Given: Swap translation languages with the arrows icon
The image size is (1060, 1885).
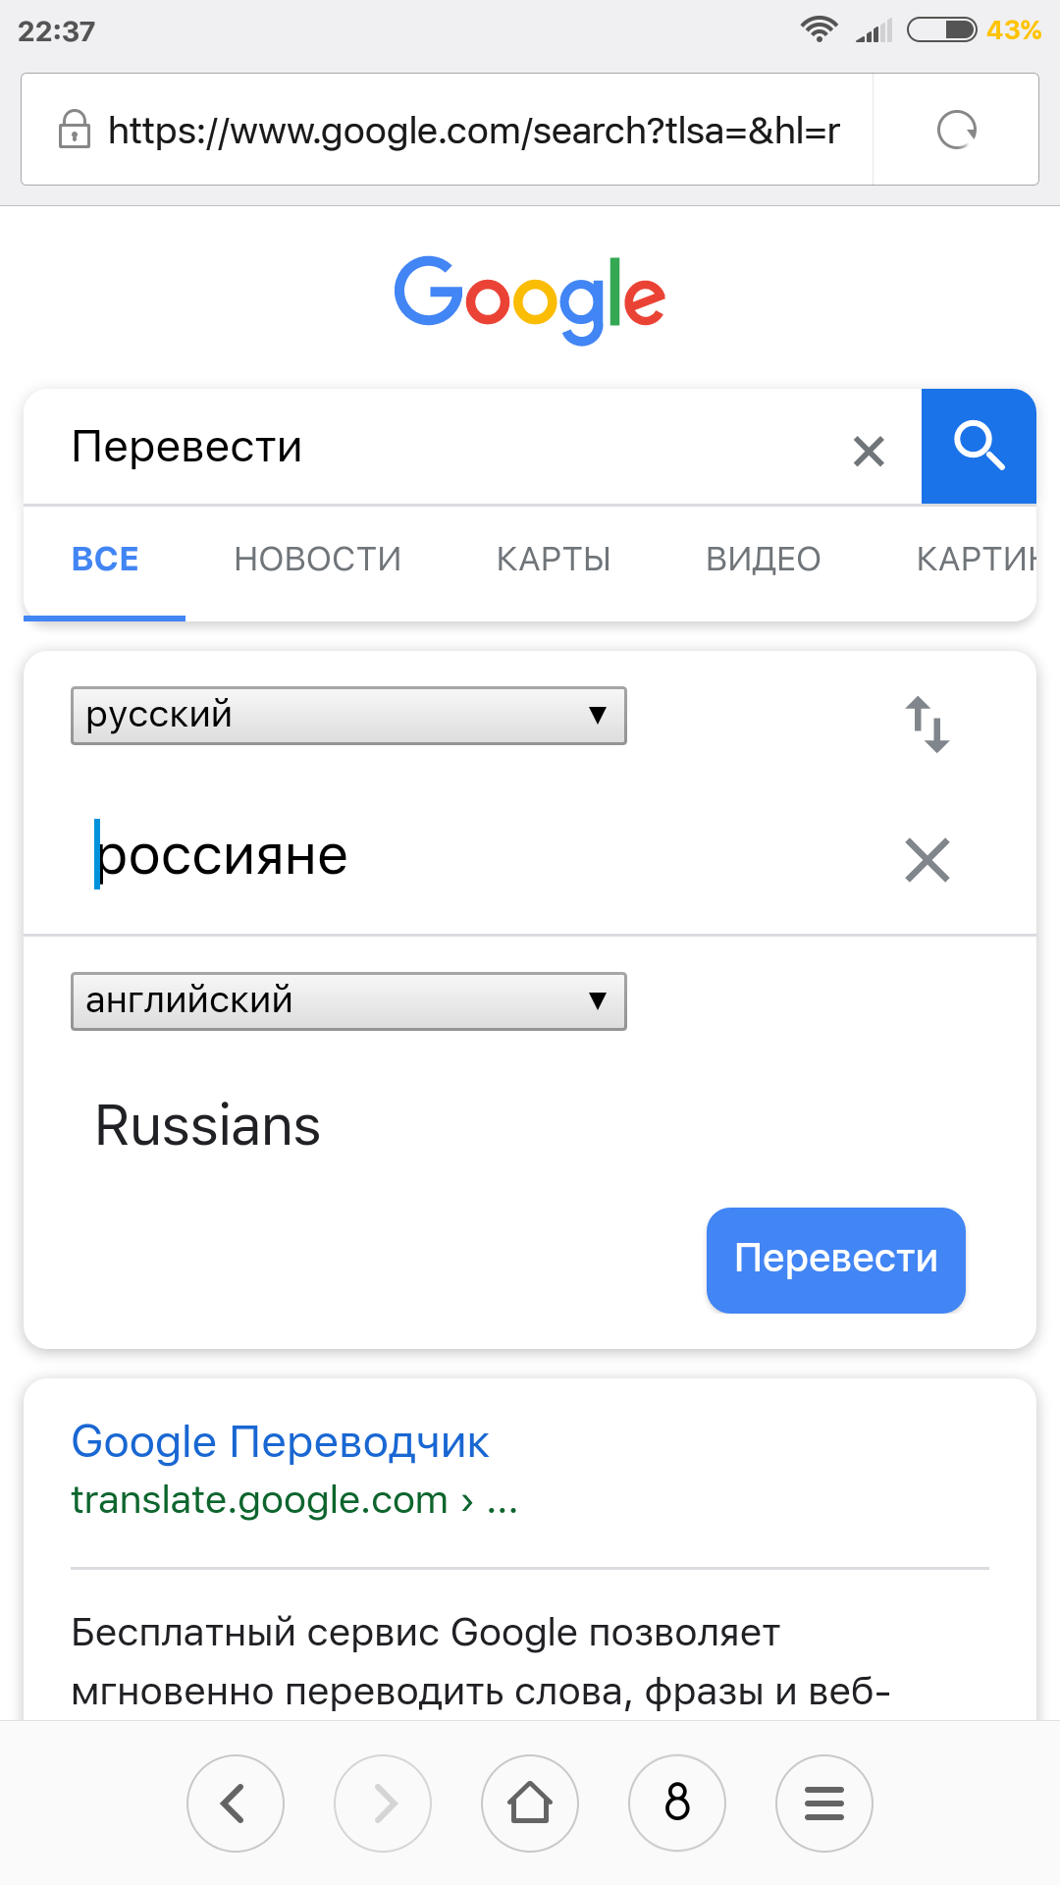Looking at the screenshot, I should 927,725.
